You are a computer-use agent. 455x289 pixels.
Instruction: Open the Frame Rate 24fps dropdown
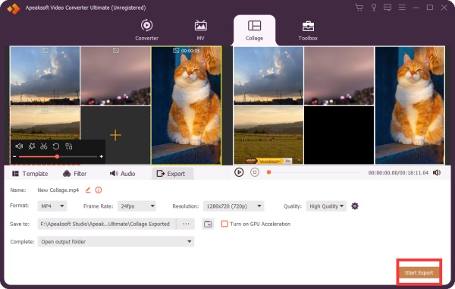pyautogui.click(x=136, y=206)
